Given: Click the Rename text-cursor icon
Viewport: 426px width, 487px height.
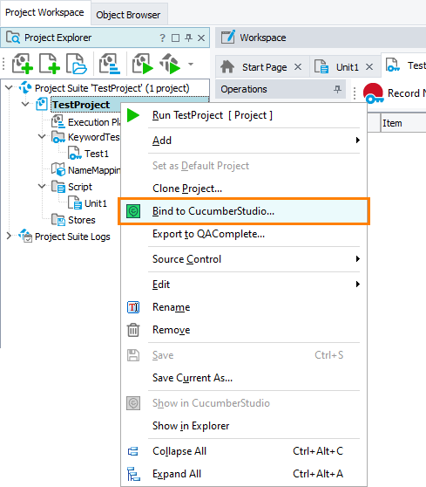Looking at the screenshot, I should point(133,307).
